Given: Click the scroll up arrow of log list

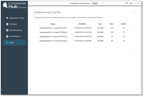Looking at the screenshot, I should click(132, 27).
